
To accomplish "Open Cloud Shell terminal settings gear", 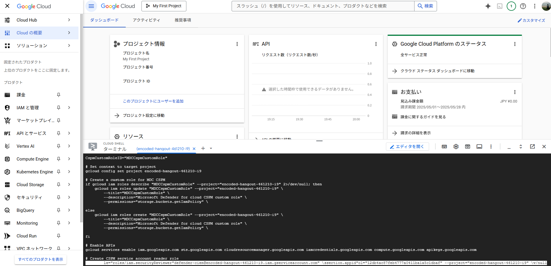I will click(x=456, y=147).
